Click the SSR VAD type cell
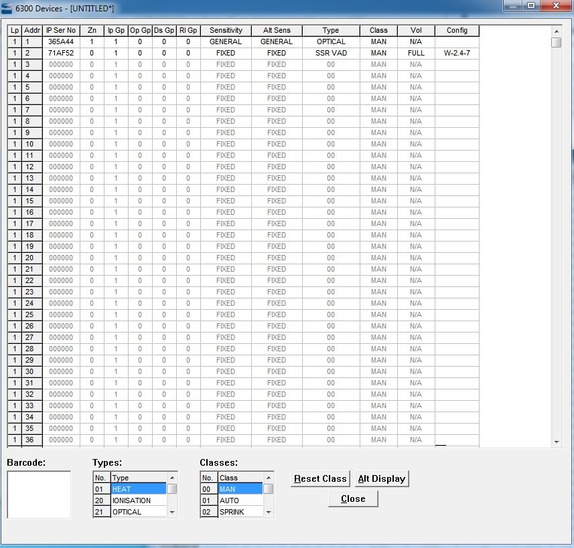Viewport: 574px width, 548px height. point(331,53)
